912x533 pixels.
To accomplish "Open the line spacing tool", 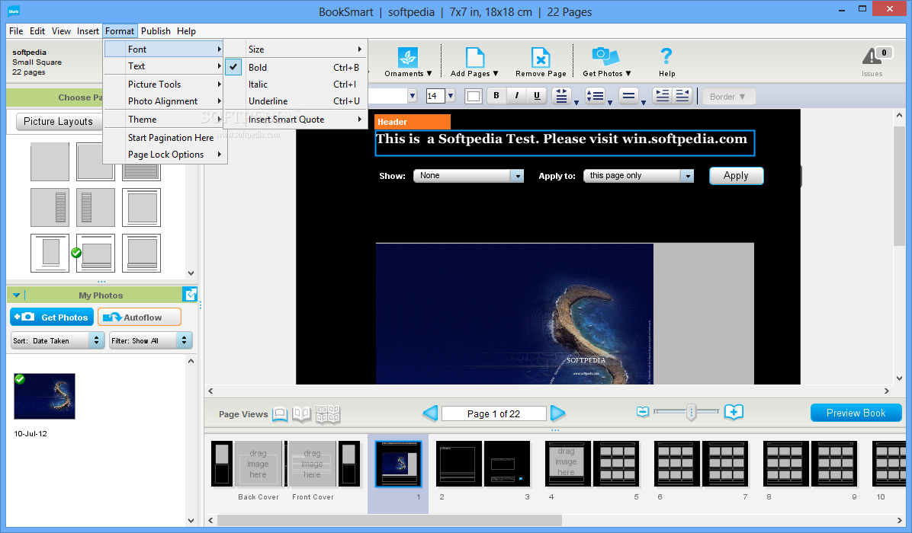I will 631,97.
